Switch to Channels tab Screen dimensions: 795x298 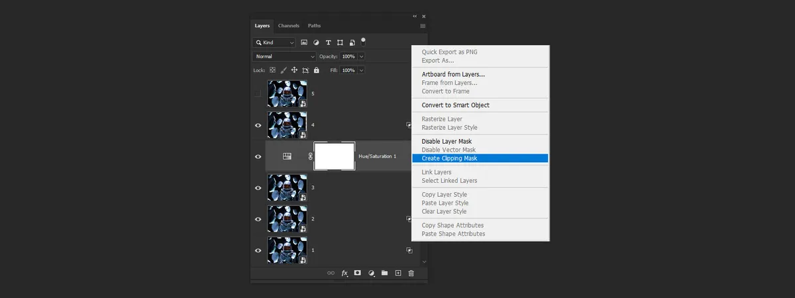click(x=289, y=26)
